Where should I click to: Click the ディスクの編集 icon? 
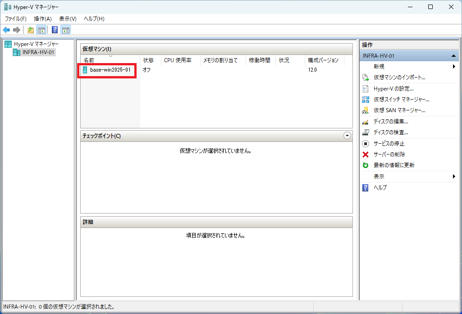click(366, 122)
